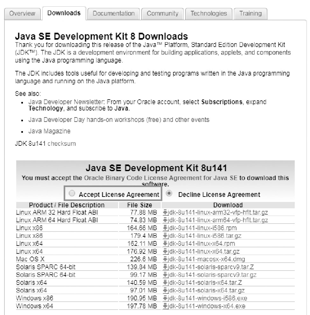Click download arrow icon for jdk-8u141-solaris-sparcv9.tar.Z
Screen dimensions: 310x315
pos(166,267)
